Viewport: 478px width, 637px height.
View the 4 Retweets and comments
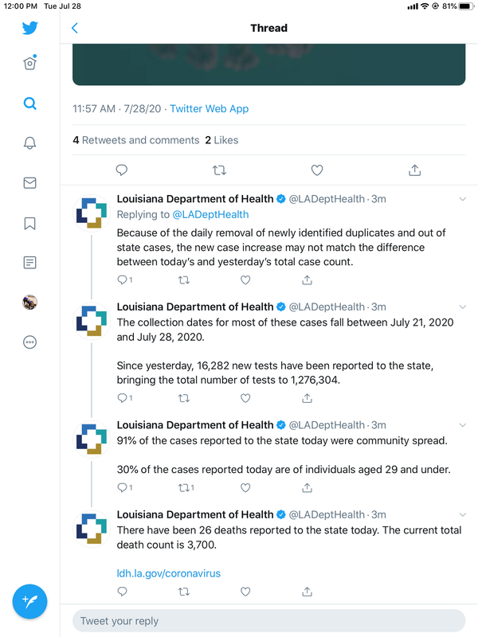136,140
